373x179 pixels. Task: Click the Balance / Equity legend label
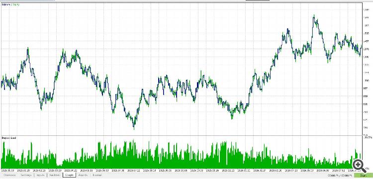11,4
